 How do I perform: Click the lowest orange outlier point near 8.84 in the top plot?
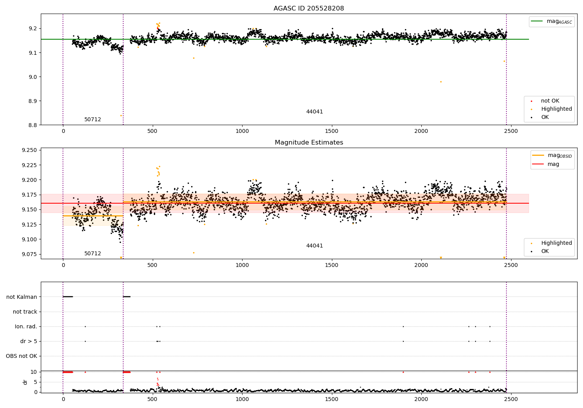[x=121, y=116]
